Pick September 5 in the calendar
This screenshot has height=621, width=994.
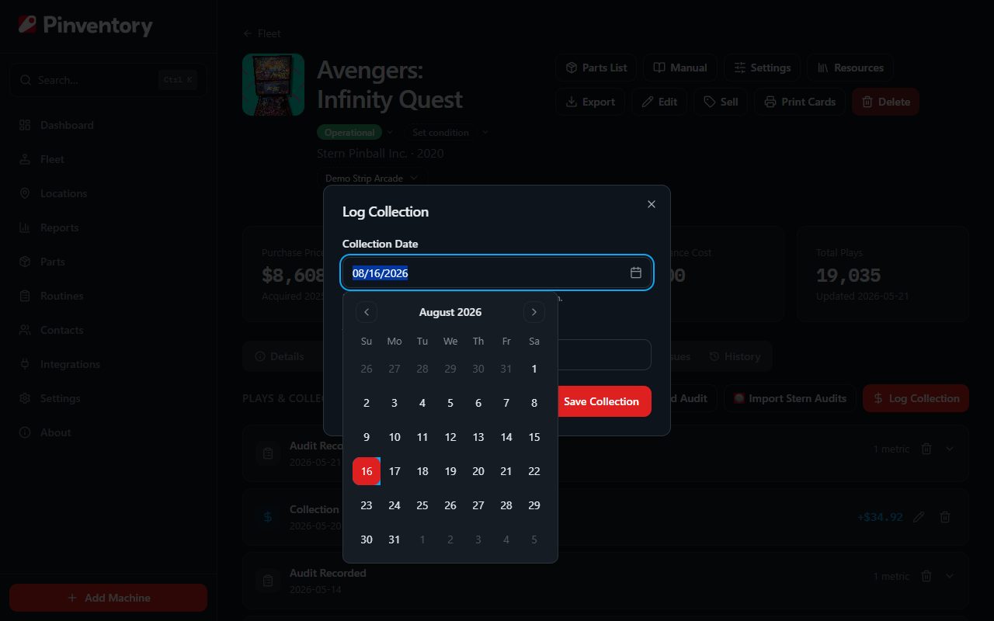coord(534,539)
